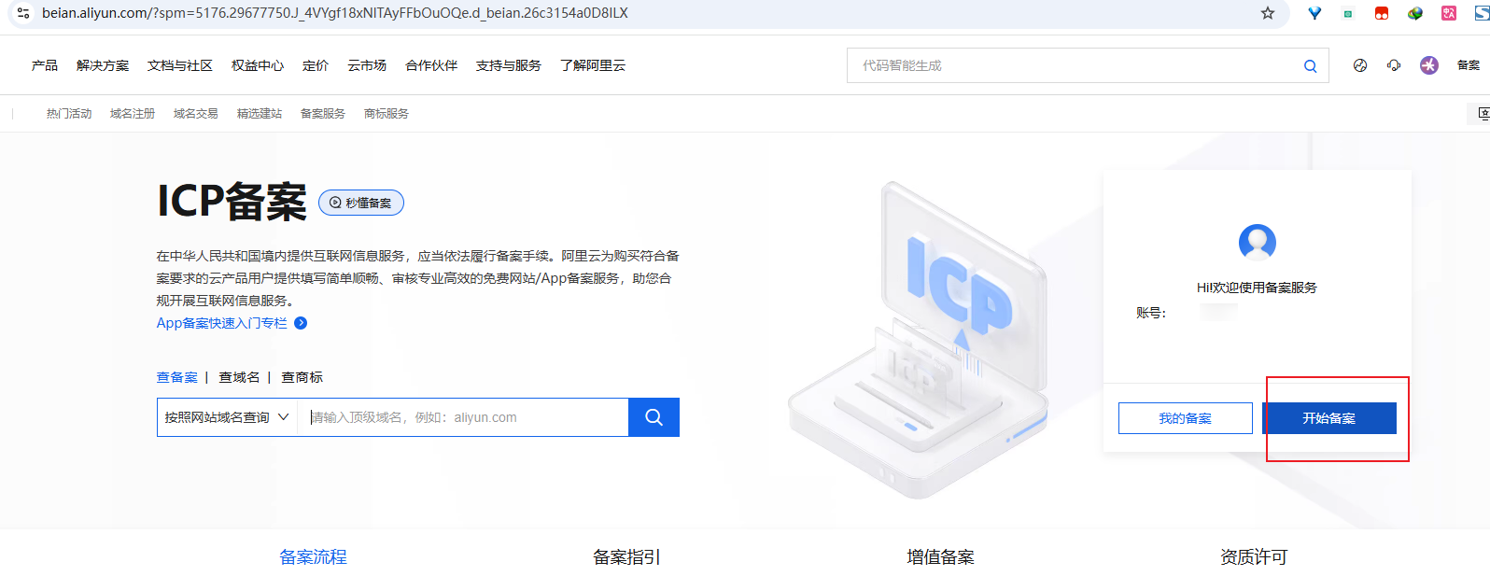
Task: Go to 备案服务 in sub-navigation
Action: tap(323, 114)
